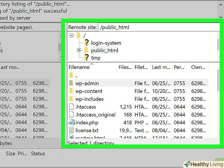
Task: Select the login-system folder in tree
Action: click(x=106, y=43)
